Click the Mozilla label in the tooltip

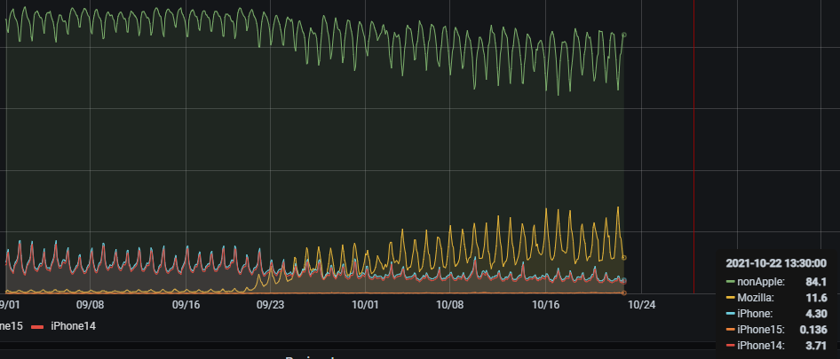[x=756, y=298]
